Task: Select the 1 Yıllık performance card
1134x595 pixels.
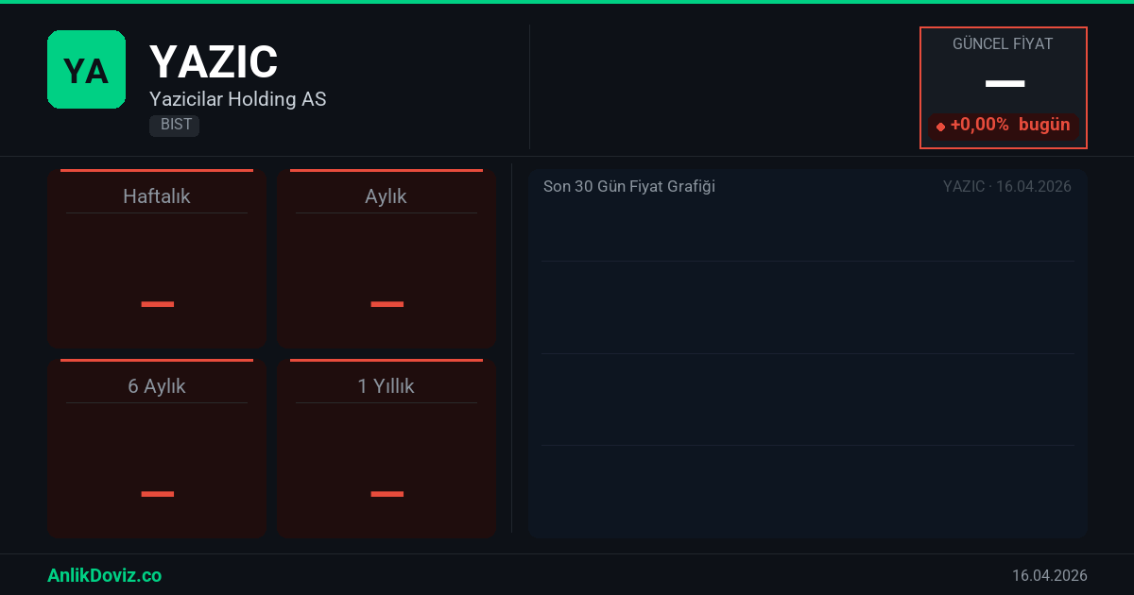Action: coord(387,450)
